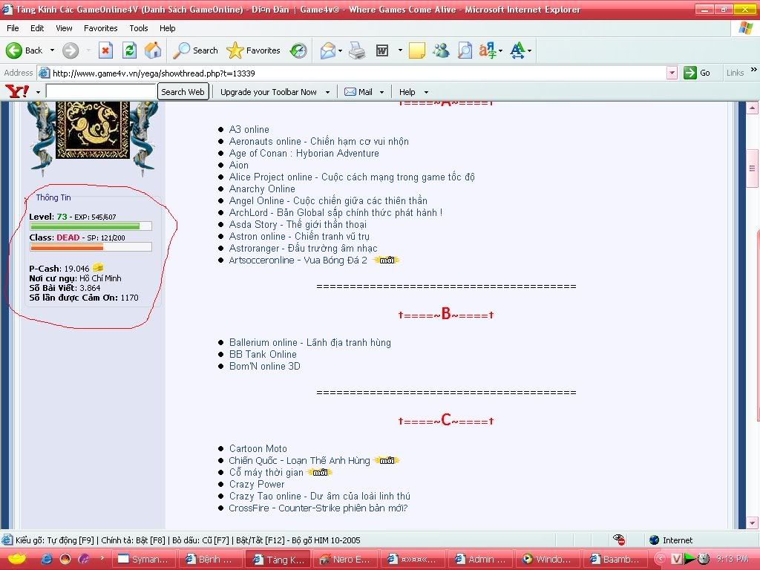The height and width of the screenshot is (570, 760).
Task: Open Messenger people icon
Action: coord(441,50)
